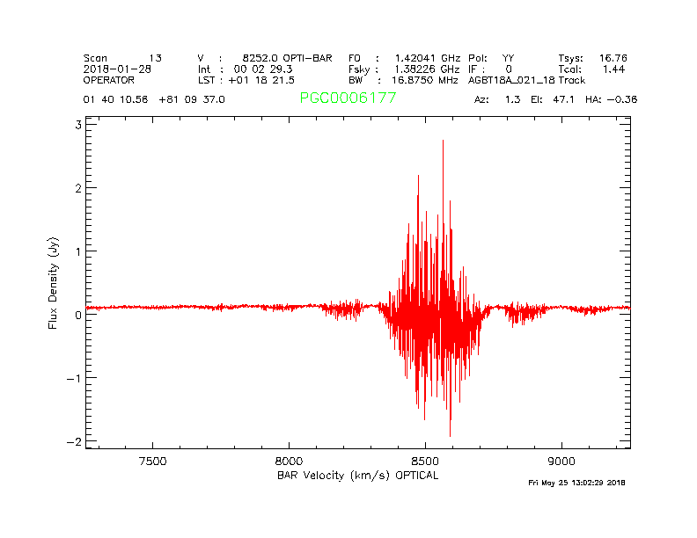Click the project ID AGBT18A_021_18

click(x=511, y=80)
